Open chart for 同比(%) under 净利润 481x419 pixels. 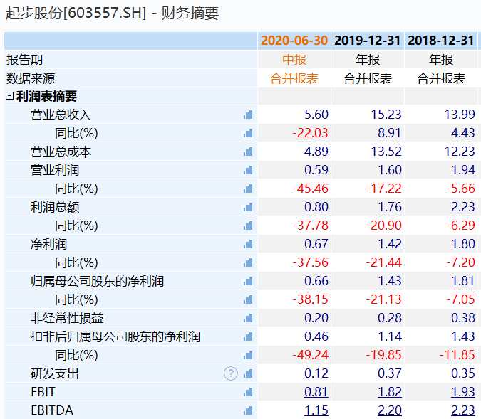248,262
